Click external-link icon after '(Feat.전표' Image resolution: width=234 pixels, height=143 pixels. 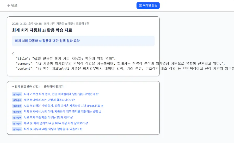point(102,106)
